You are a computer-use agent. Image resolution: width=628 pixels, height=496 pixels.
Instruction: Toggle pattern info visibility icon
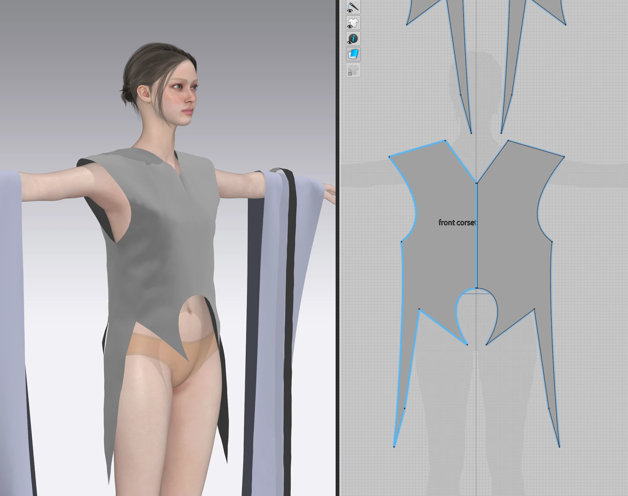point(353,39)
